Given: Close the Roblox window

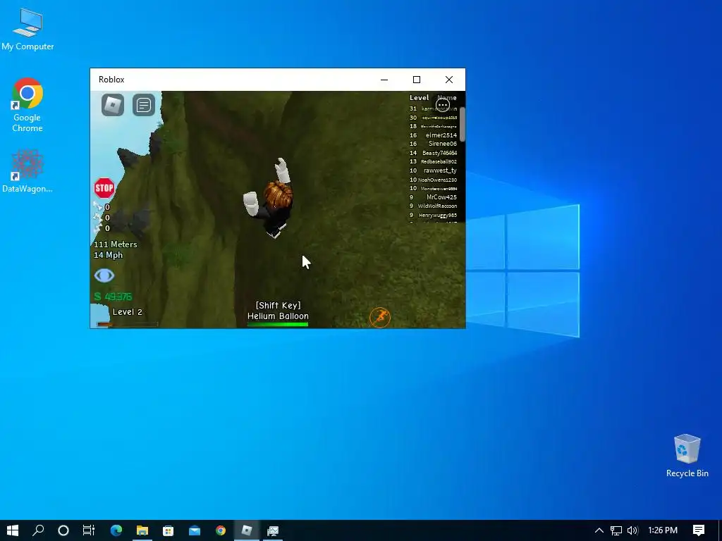Looking at the screenshot, I should 449,80.
